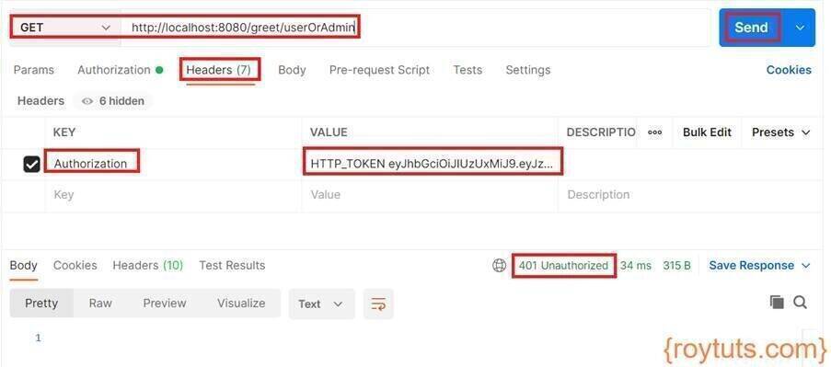Screen dimensions: 831x367
Task: Open the response Headers (10) tab
Action: point(148,265)
